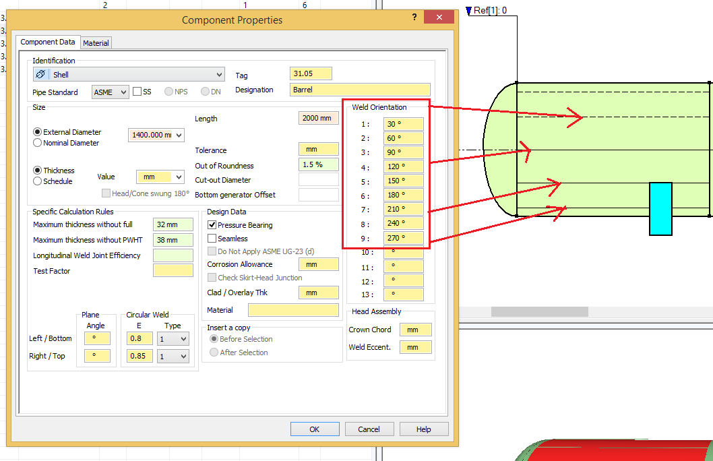
Task: Click the Tolerance input field
Action: pyautogui.click(x=318, y=149)
